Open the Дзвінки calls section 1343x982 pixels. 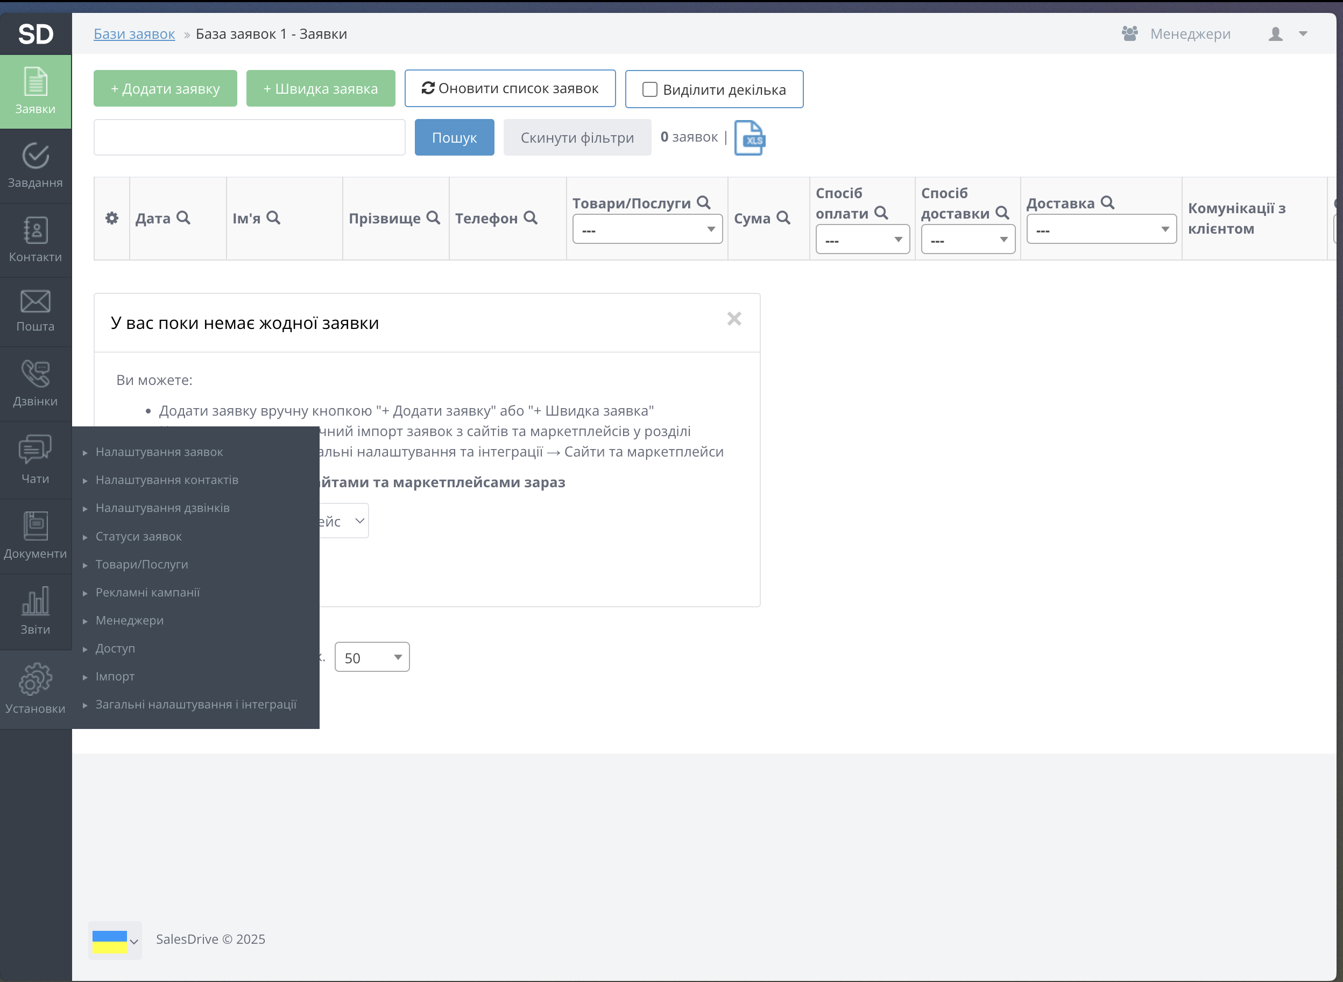coord(35,384)
